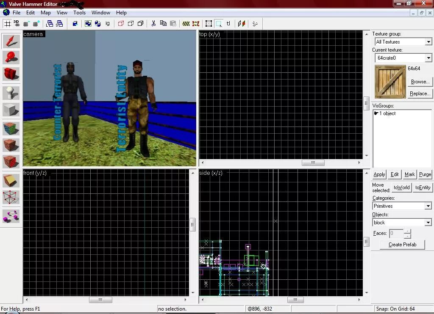434x314 pixels.
Task: Click the Save window state icon
Action: 59,24
